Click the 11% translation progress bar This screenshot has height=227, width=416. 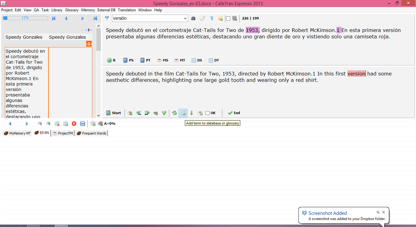click(x=25, y=18)
